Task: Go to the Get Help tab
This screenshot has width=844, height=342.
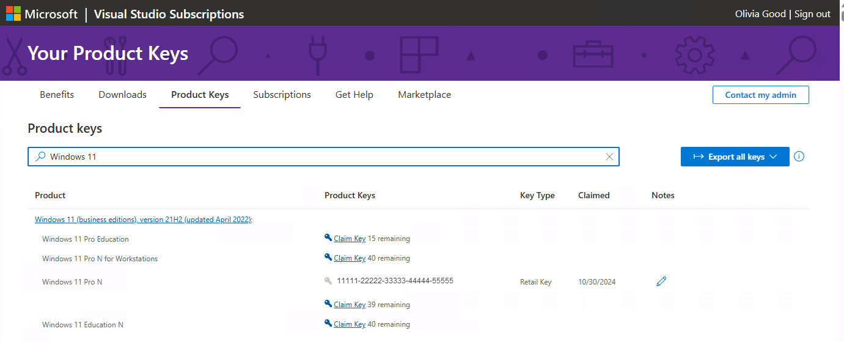Action: [x=354, y=95]
